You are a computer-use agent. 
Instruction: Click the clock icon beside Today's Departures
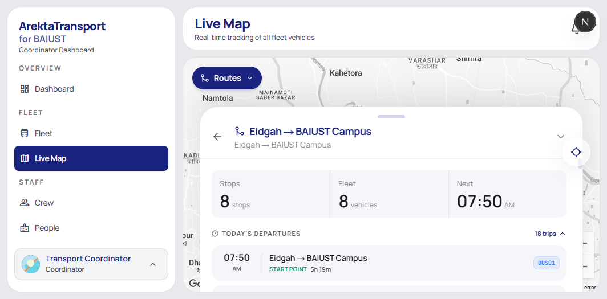tap(215, 234)
